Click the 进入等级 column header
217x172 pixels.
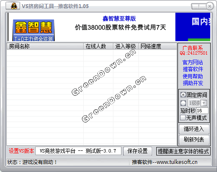(x=126, y=46)
